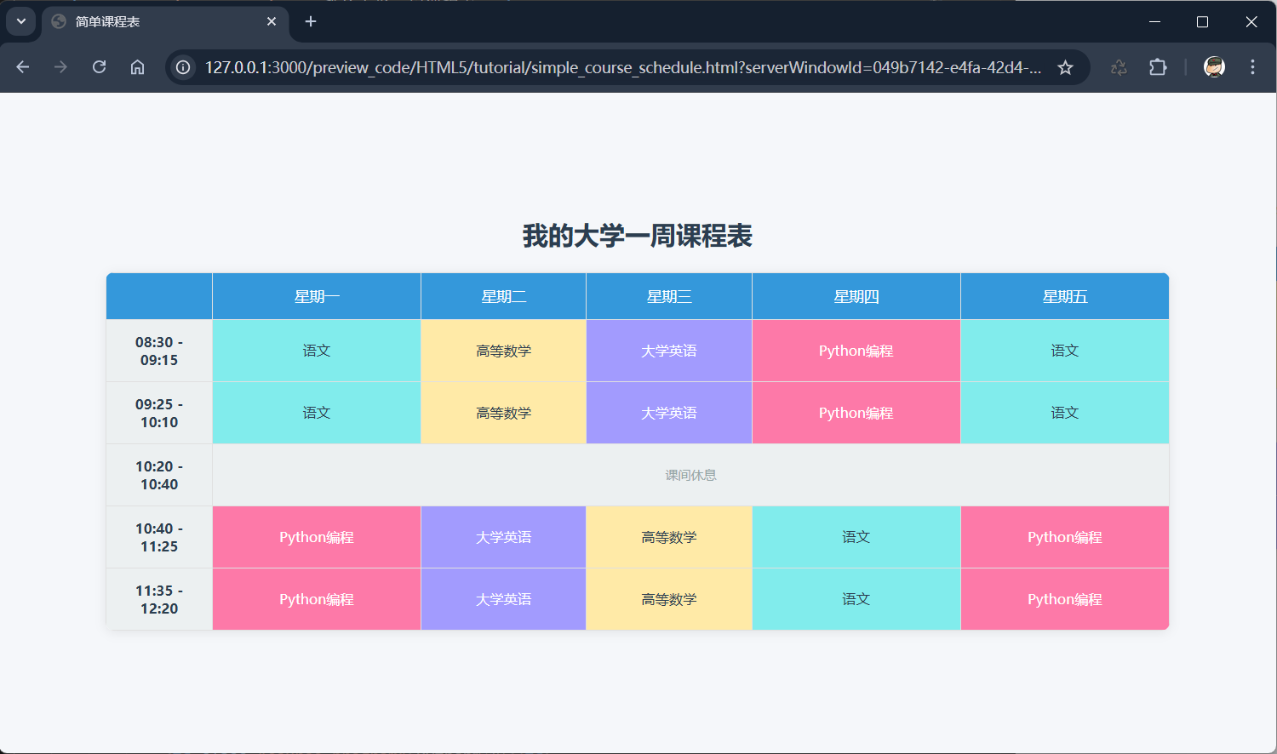Open the Chrome three-dot menu
Image resolution: width=1277 pixels, height=754 pixels.
coord(1252,67)
